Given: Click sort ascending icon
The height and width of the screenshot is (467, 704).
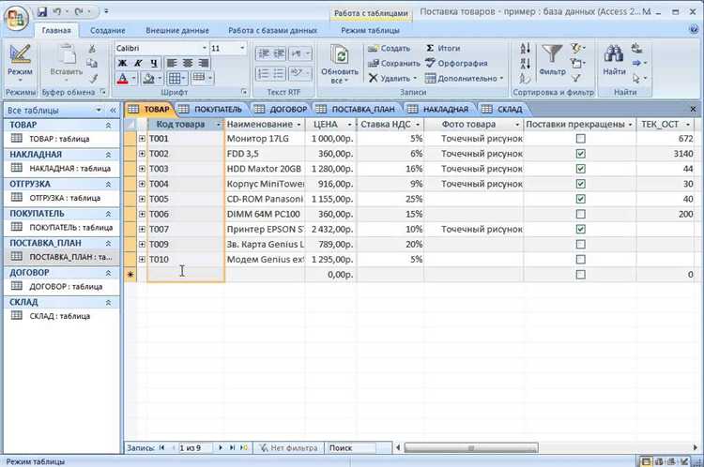Looking at the screenshot, I should [526, 49].
